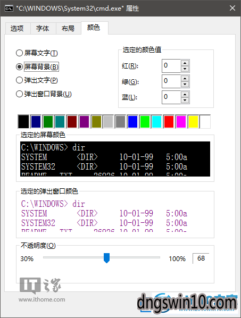
Task: Click the 绿(G) value input field
Action: [171, 81]
